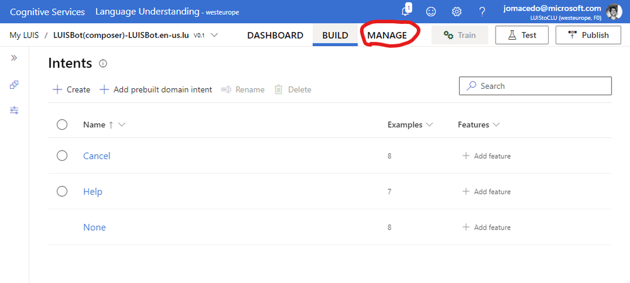Click the None row examples count 8
Image resolution: width=630 pixels, height=283 pixels.
[389, 227]
